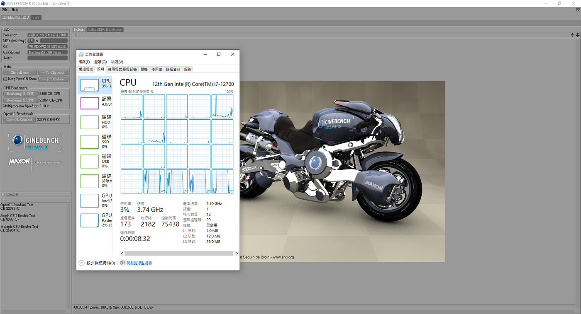The image size is (581, 314).
Task: Click the Tester name field
Action: [x=47, y=58]
